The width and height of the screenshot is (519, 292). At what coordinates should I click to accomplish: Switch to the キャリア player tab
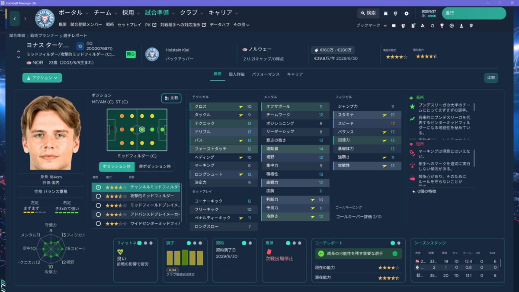coord(295,74)
